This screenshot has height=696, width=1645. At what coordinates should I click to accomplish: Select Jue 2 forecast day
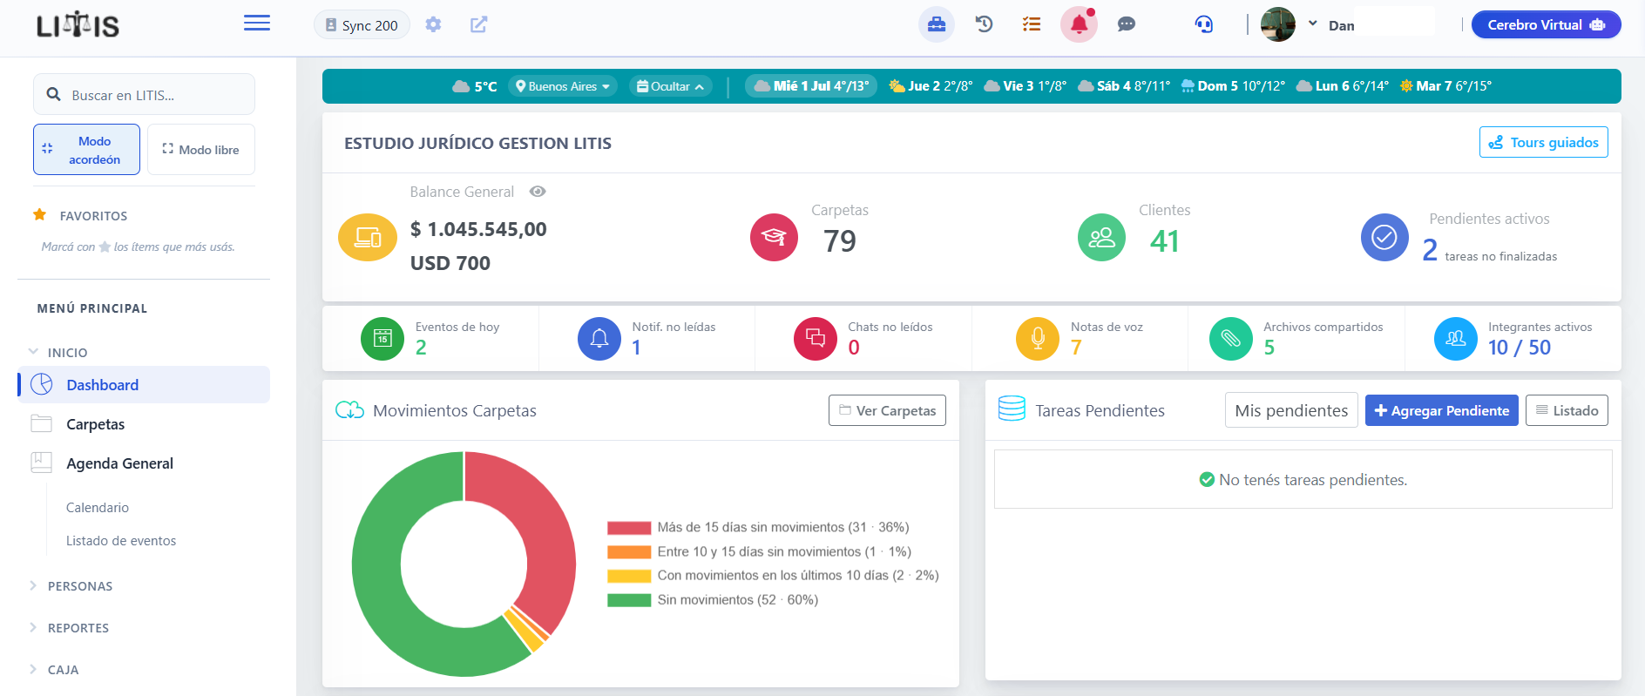point(931,86)
